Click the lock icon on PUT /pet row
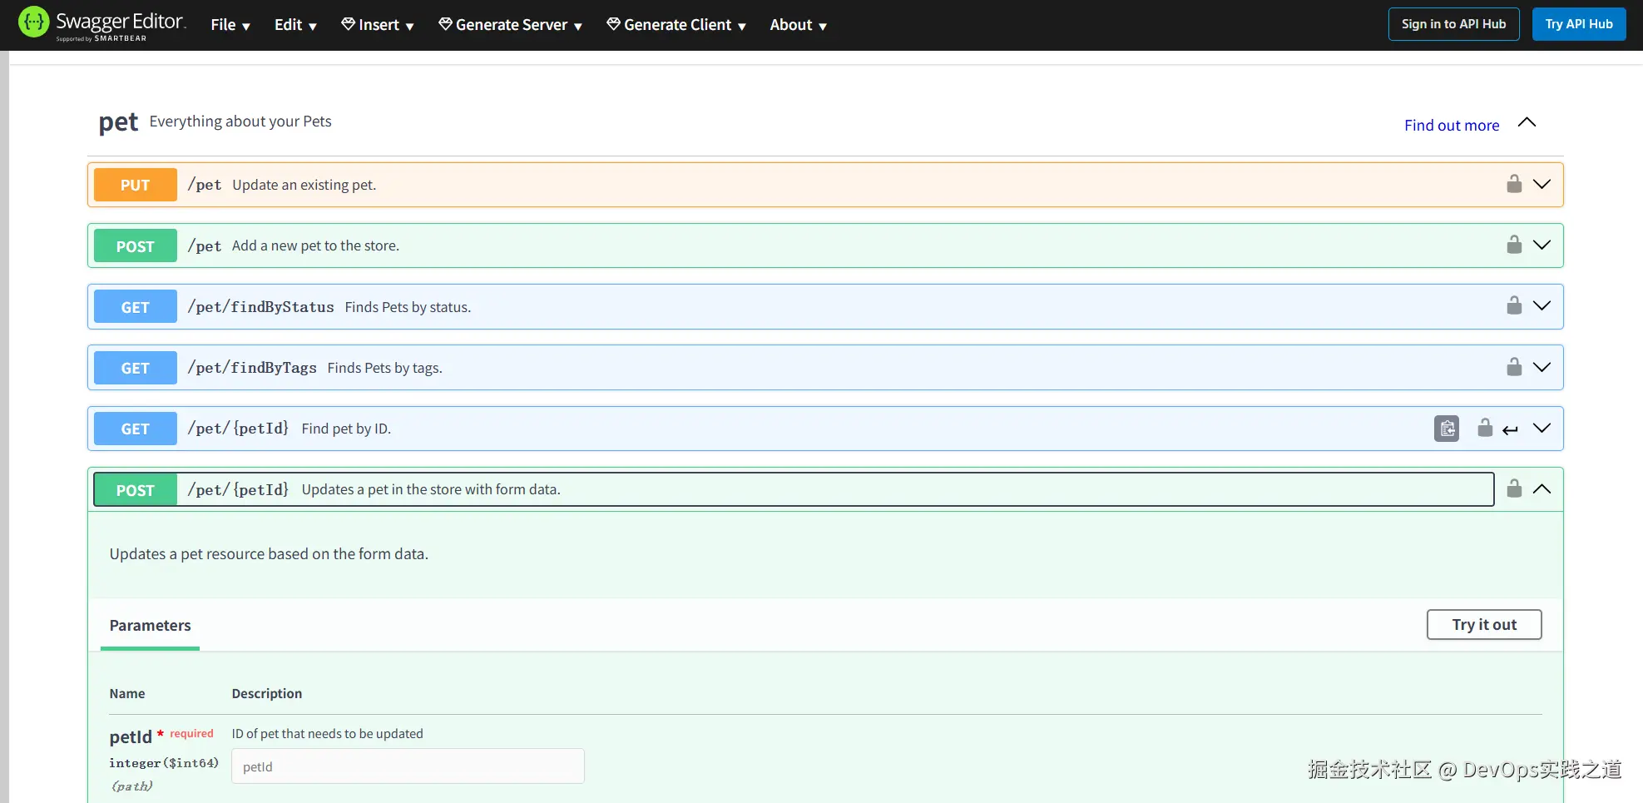This screenshot has width=1643, height=803. 1514,184
